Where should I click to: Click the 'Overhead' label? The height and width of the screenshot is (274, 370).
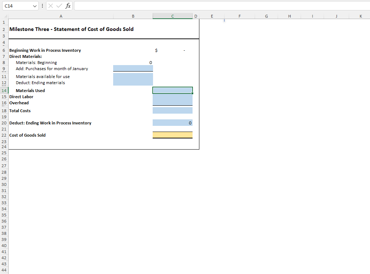(19, 103)
